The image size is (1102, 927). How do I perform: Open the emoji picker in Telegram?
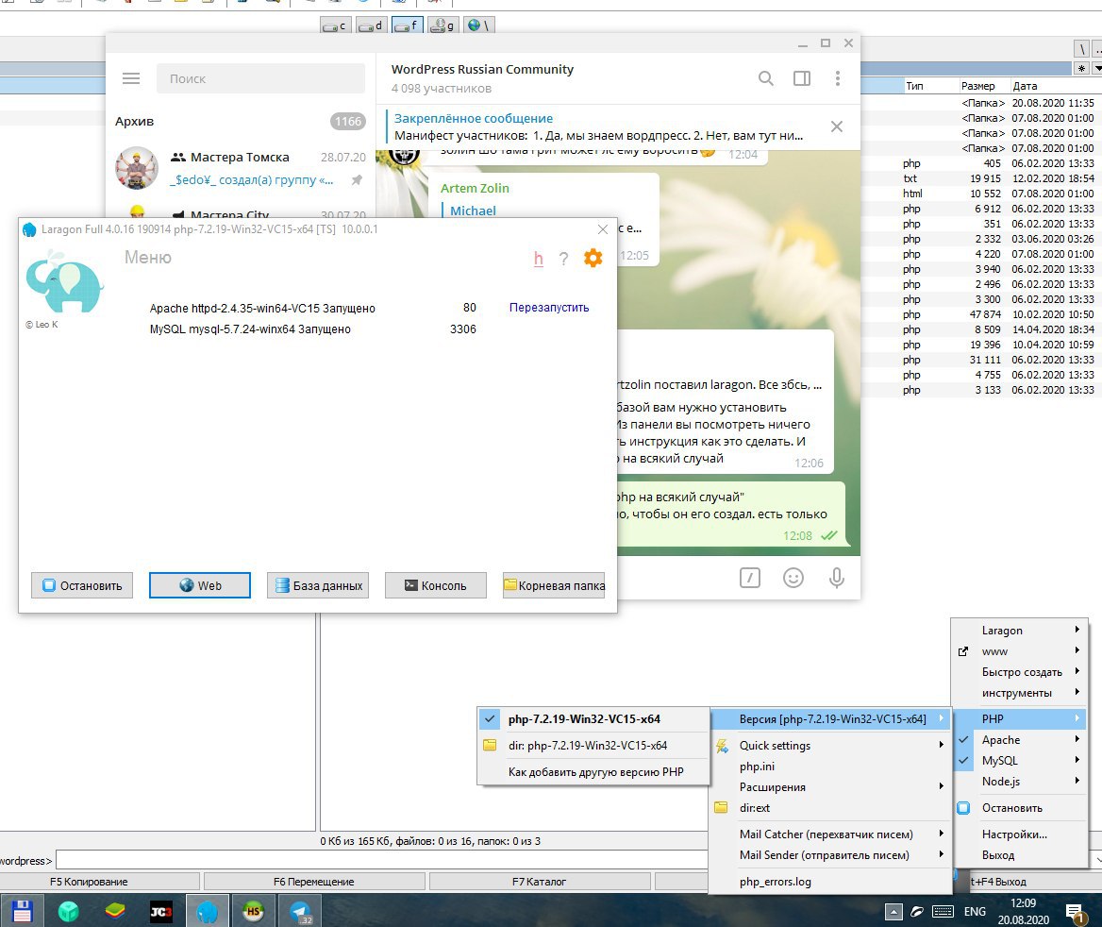tap(793, 578)
